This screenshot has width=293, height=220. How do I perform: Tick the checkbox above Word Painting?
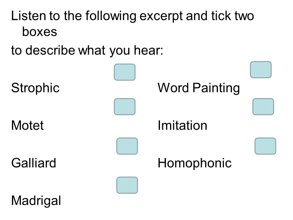point(261,70)
